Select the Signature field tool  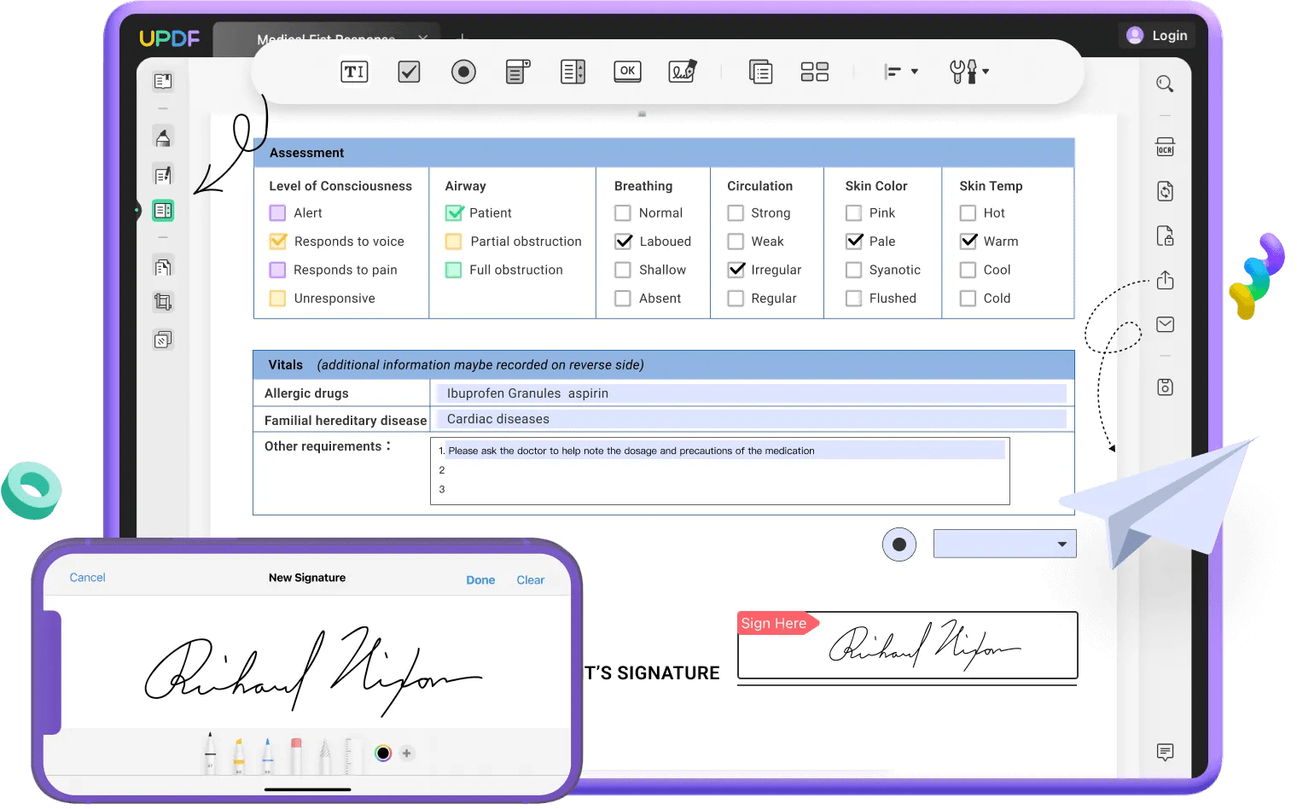click(683, 72)
